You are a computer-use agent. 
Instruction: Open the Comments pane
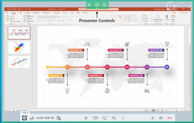(184, 13)
